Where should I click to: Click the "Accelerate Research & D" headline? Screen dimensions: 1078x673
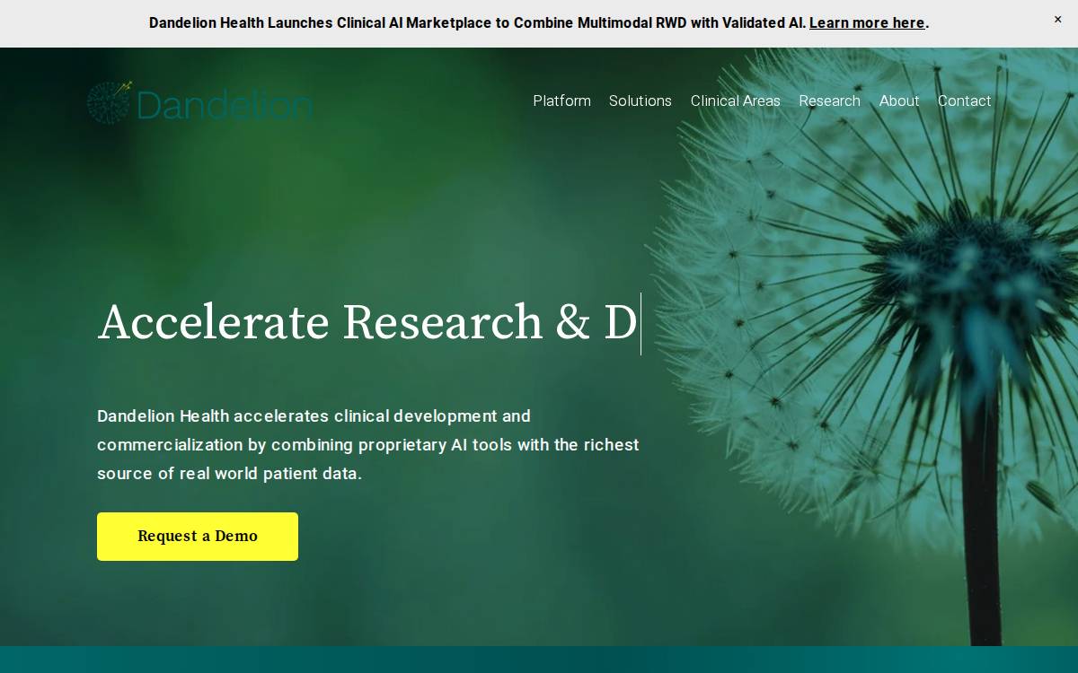tap(367, 323)
